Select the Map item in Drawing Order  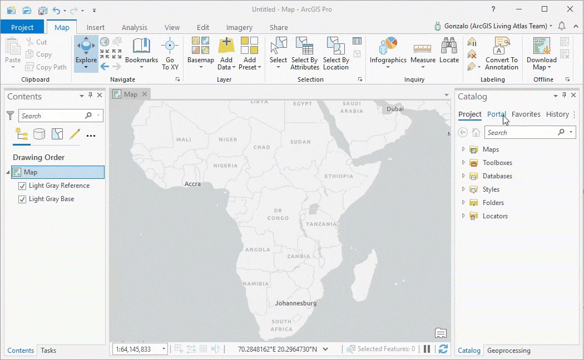click(x=58, y=172)
